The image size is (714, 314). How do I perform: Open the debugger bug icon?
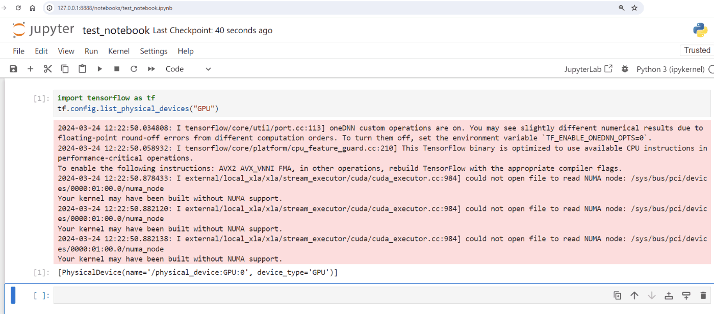(625, 69)
